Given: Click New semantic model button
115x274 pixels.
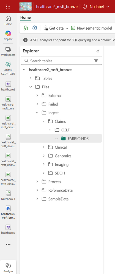Looking at the screenshot, I should [92, 28].
